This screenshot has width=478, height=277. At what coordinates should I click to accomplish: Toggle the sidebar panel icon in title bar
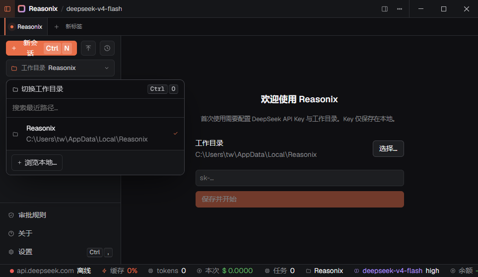(x=7, y=9)
